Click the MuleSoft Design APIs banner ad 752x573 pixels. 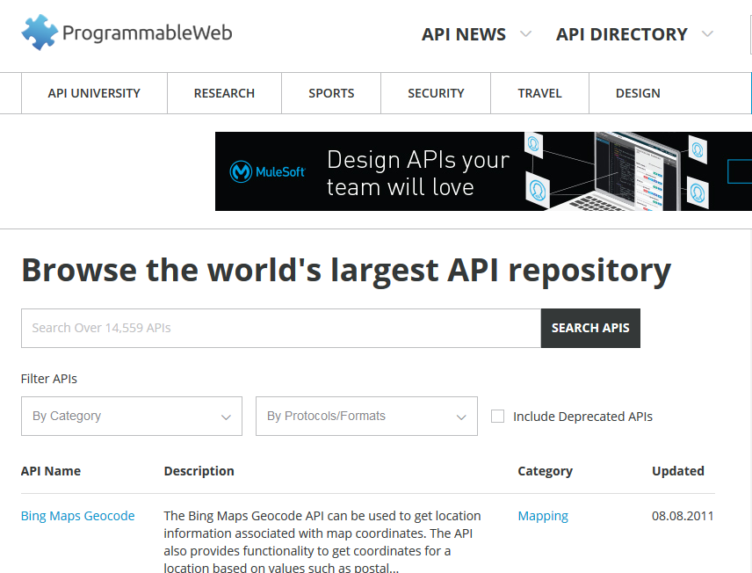483,171
